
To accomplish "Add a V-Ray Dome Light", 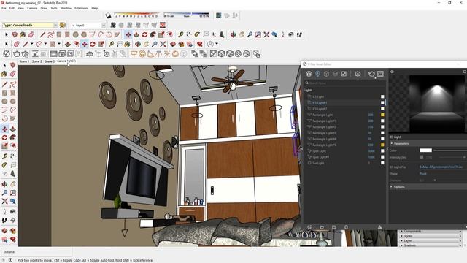I will [x=175, y=54].
